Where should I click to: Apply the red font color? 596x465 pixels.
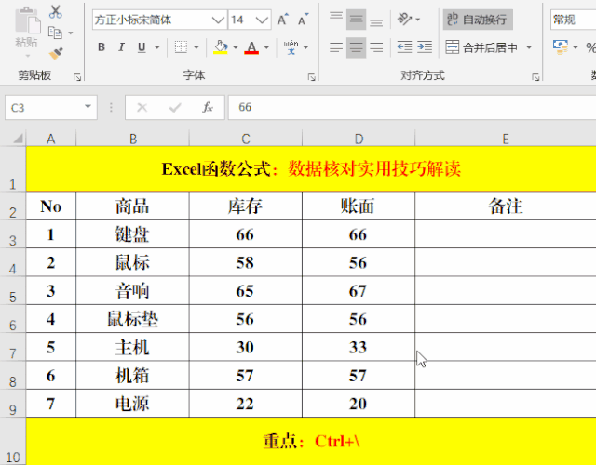tap(251, 47)
